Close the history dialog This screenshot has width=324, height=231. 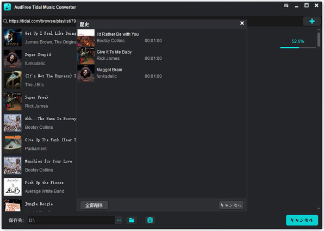(242, 23)
